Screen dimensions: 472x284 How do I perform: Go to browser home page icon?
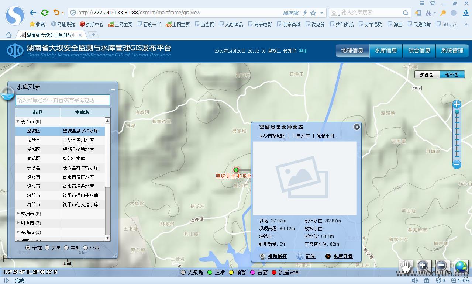coord(8,35)
